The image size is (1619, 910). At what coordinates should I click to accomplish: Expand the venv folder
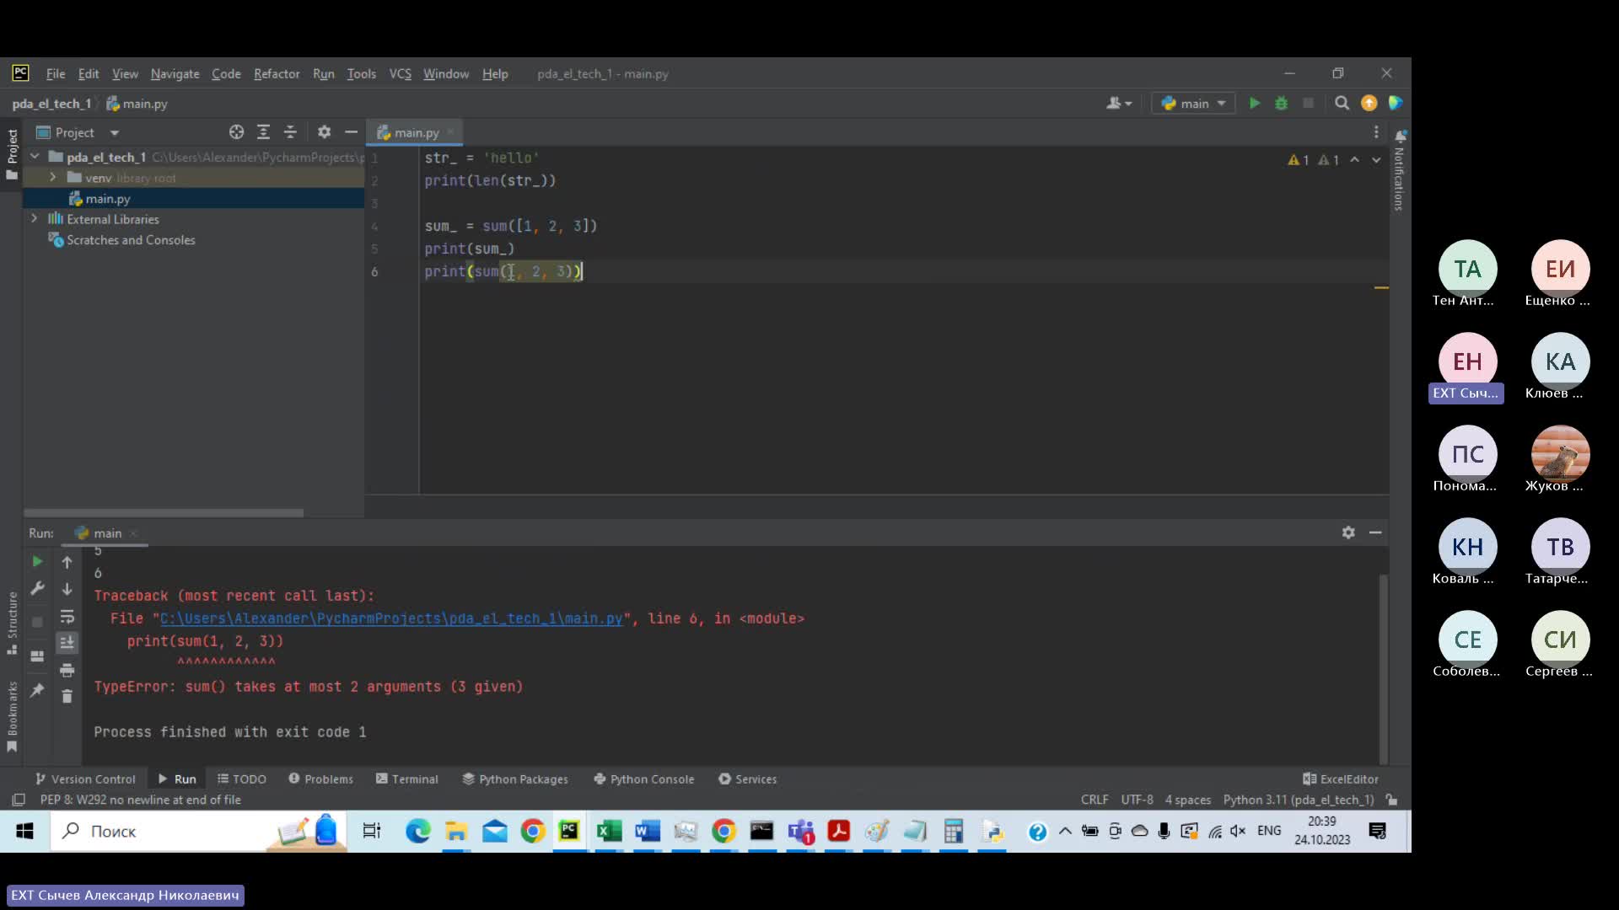(x=52, y=178)
